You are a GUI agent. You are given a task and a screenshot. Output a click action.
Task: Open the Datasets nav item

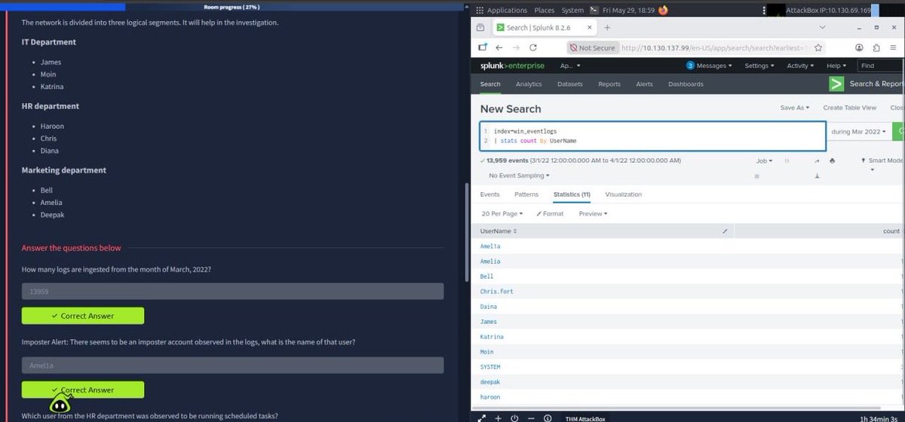point(570,84)
